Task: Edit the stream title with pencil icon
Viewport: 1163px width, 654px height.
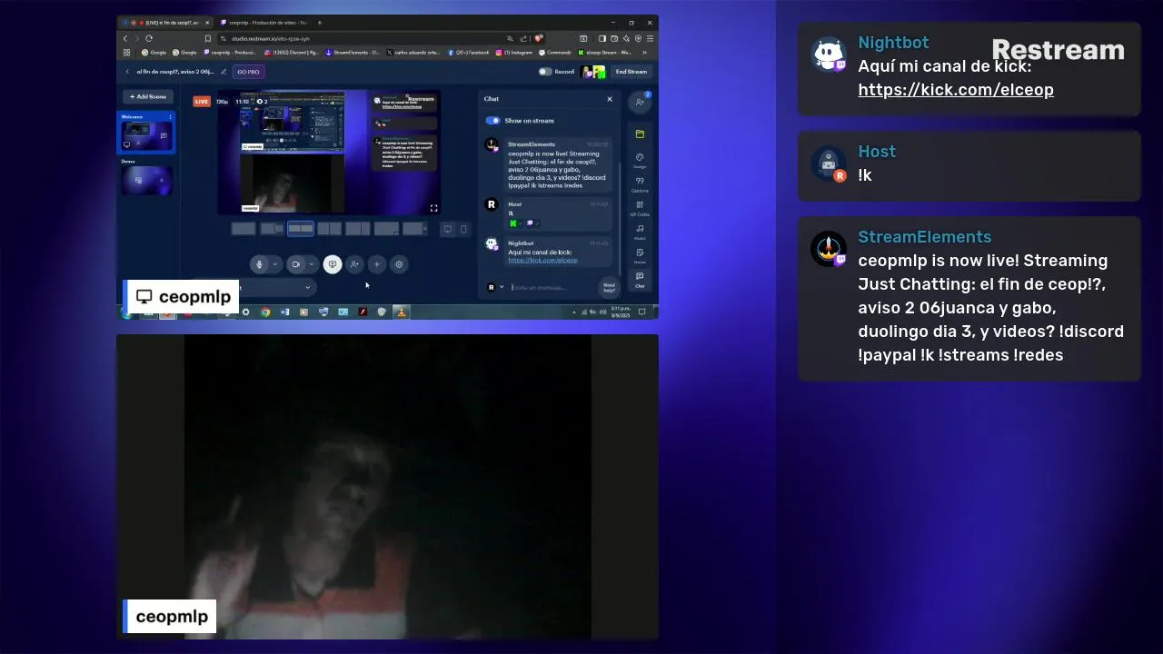Action: pos(224,71)
